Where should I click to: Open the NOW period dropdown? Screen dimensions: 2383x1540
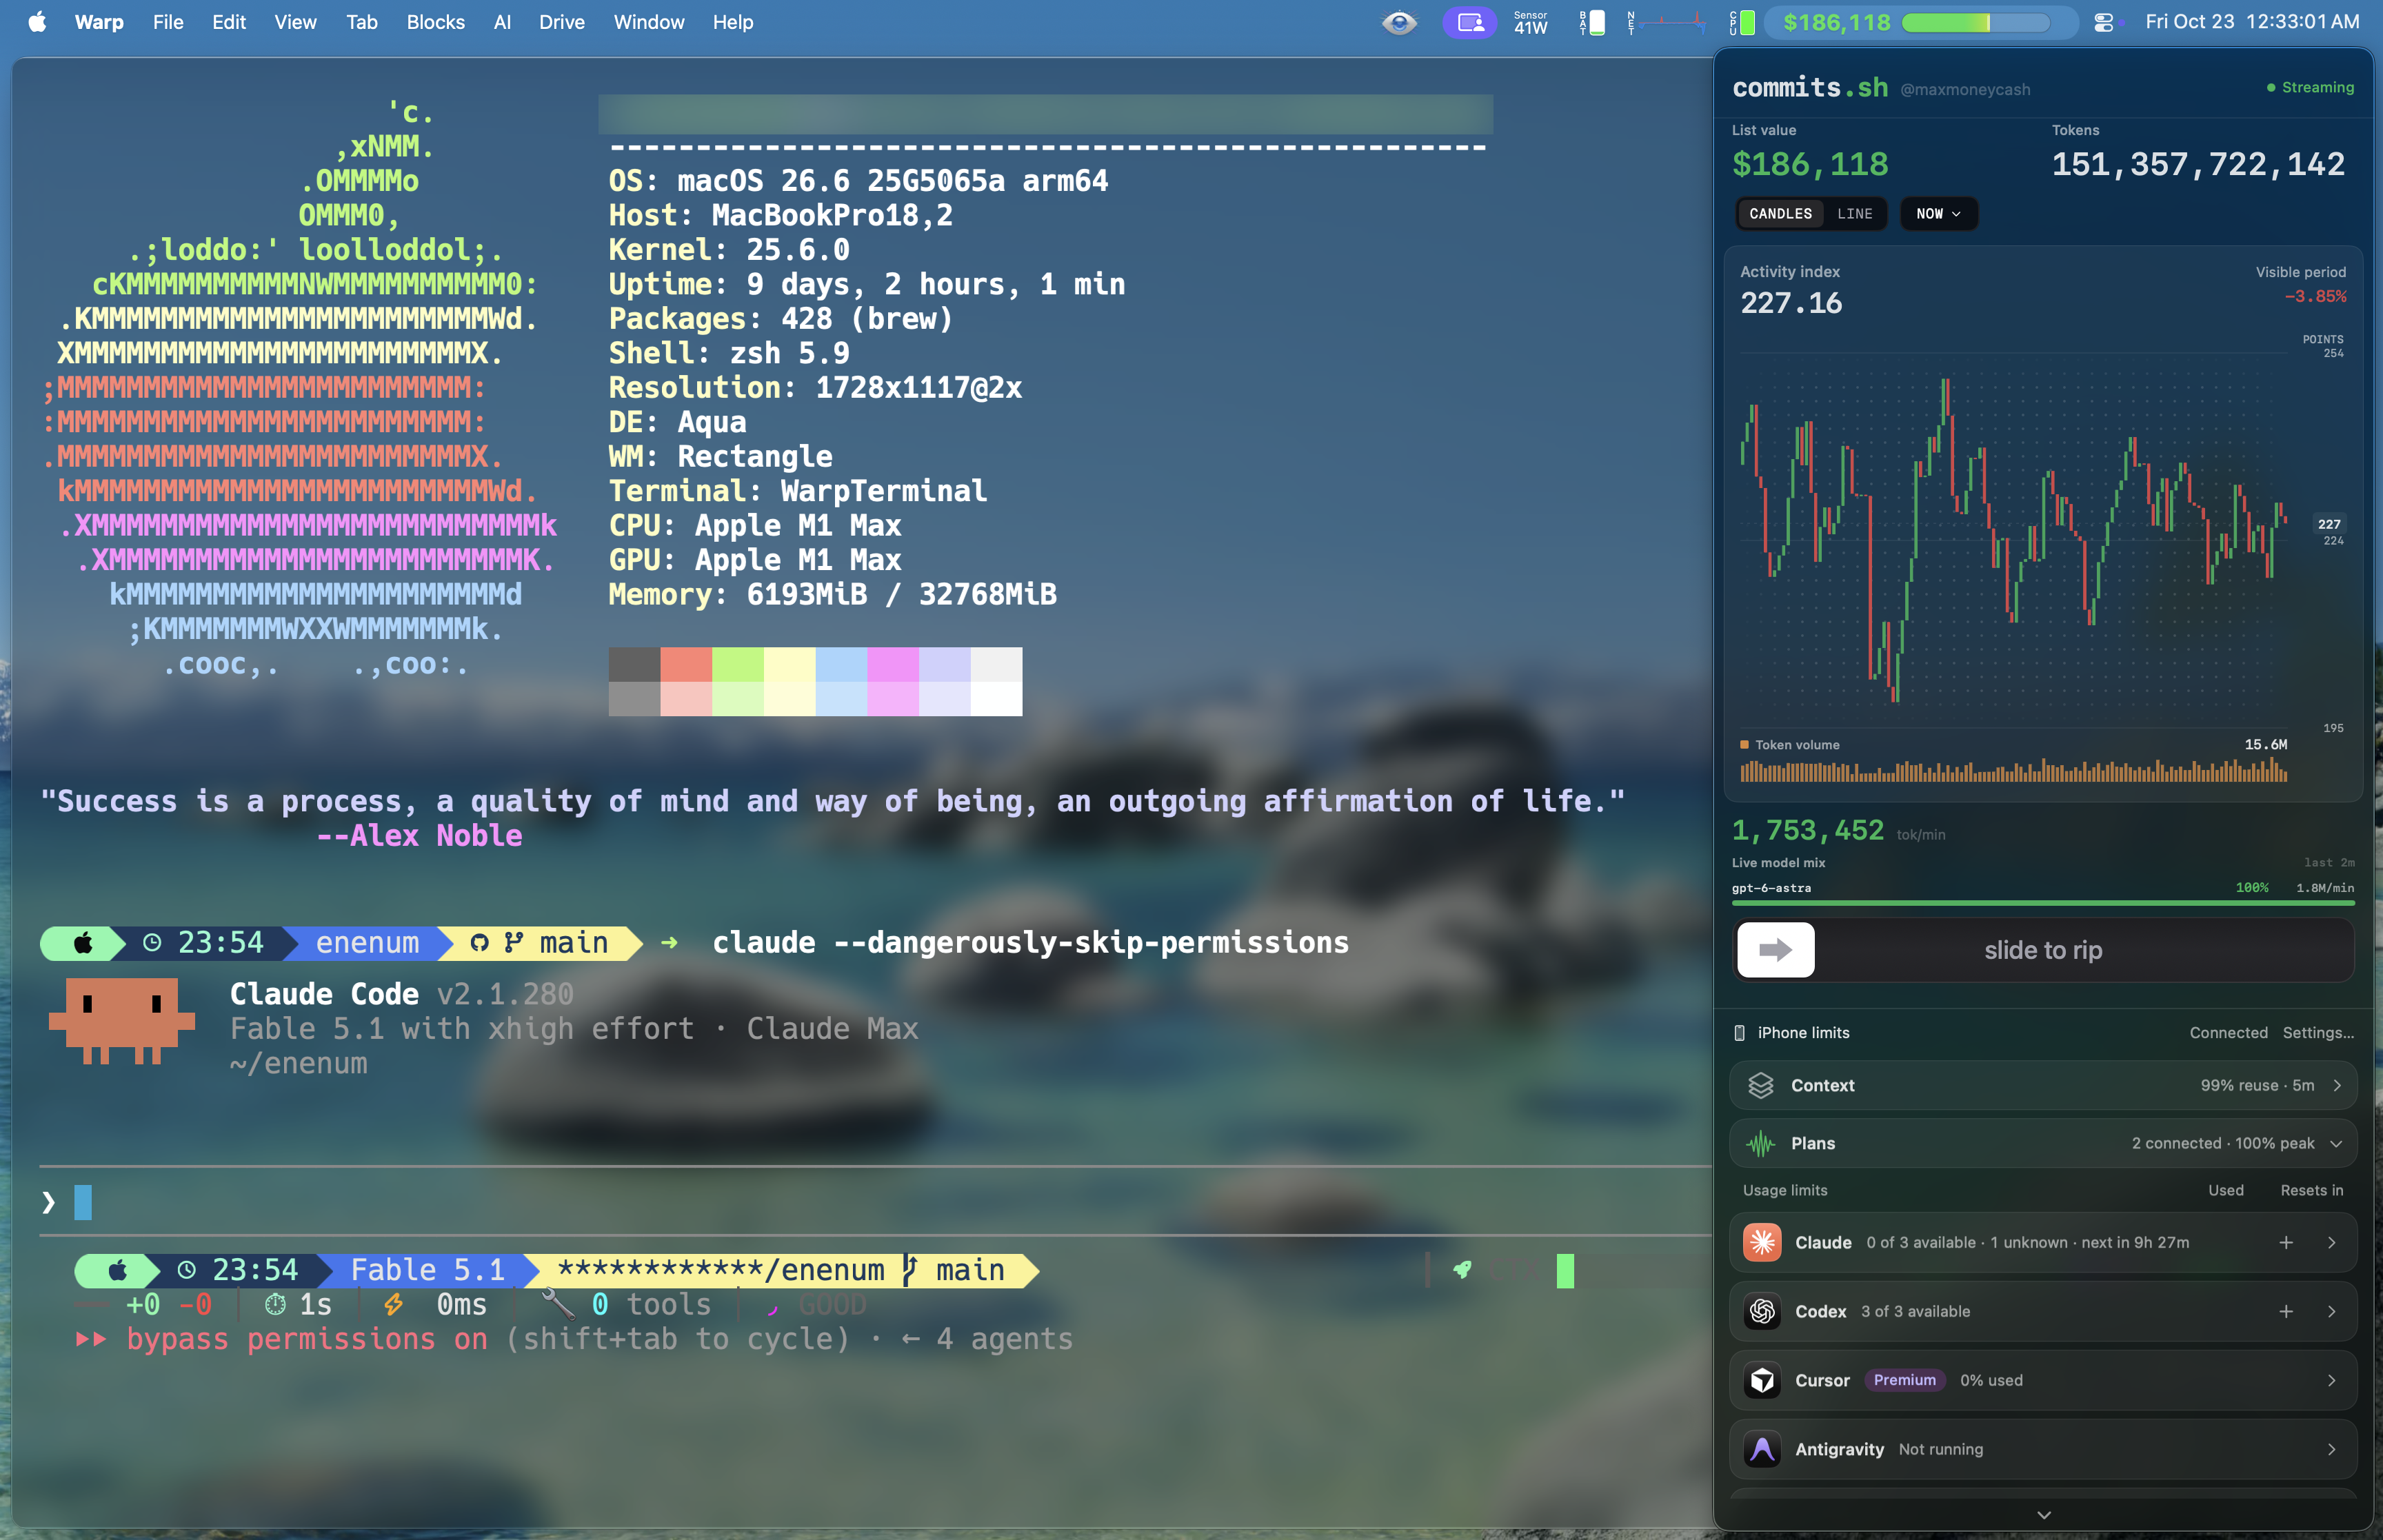[x=1938, y=214]
